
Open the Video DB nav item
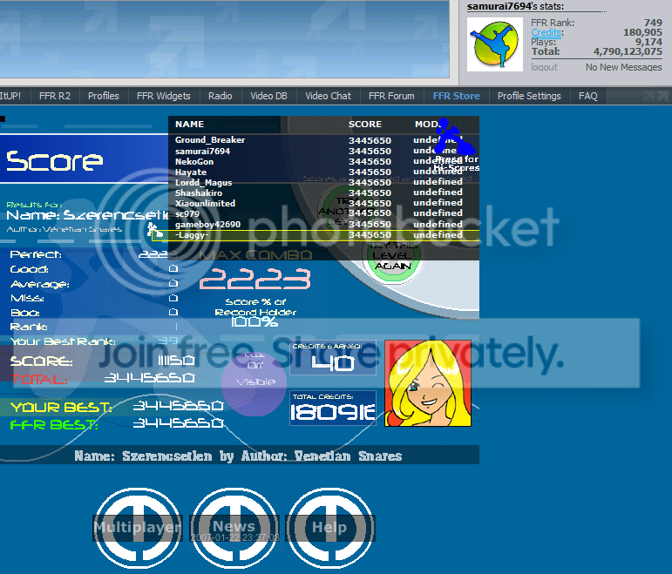click(268, 96)
